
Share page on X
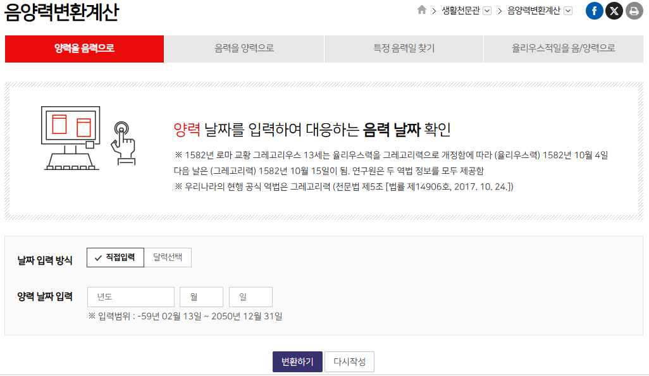tap(614, 11)
